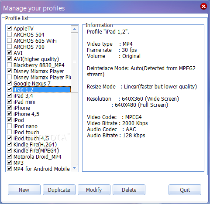Click the New profile button
Viewport: 210px width, 204px height.
point(24,190)
